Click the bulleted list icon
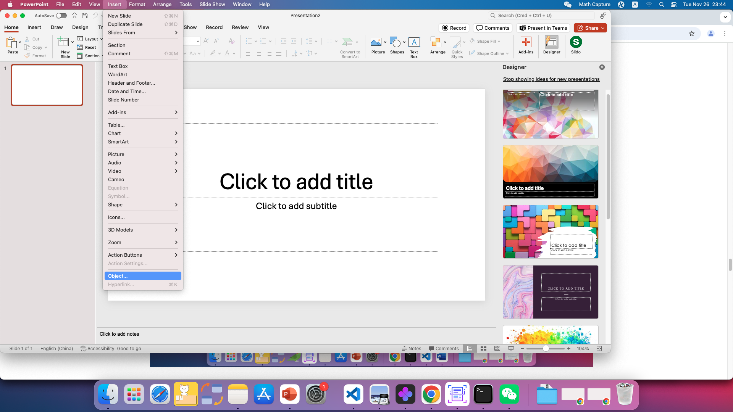This screenshot has width=733, height=412. tap(249, 41)
